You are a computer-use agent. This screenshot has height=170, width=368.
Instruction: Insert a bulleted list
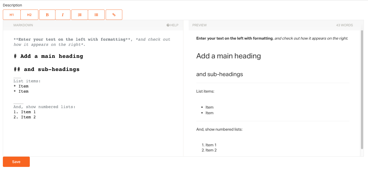pos(96,15)
